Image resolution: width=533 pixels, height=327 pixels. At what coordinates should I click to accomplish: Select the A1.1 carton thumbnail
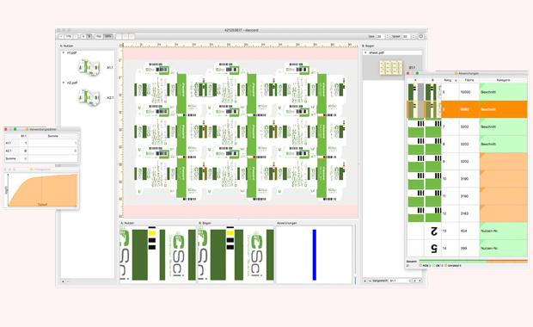(89, 68)
